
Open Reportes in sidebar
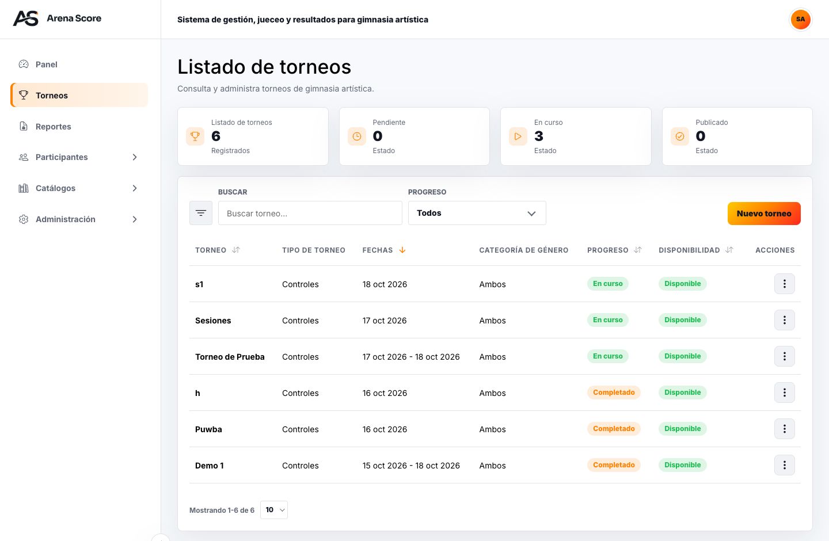[x=79, y=126]
